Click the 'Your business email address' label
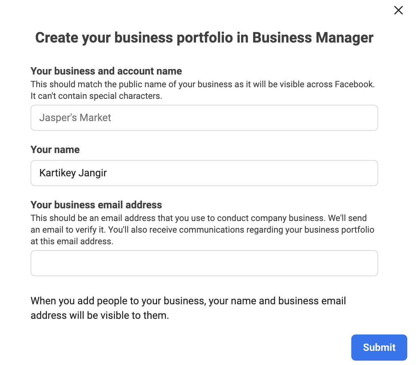Screen dimensions: 416x365 (x=96, y=205)
